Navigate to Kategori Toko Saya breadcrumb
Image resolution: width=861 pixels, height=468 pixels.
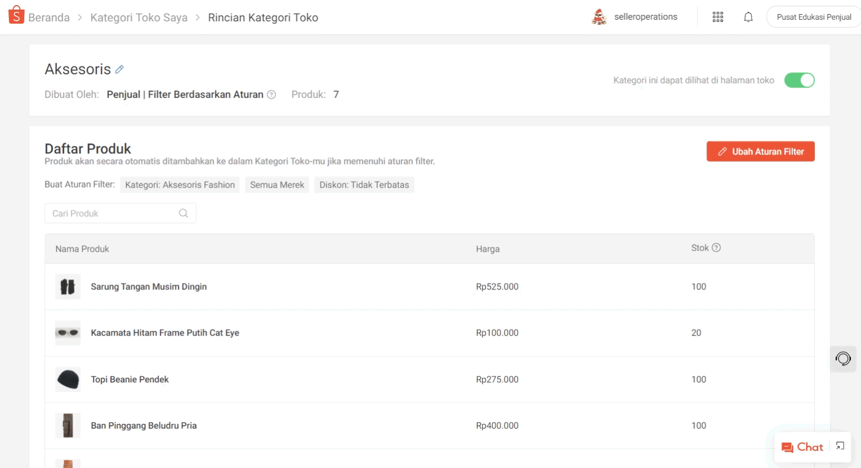coord(139,17)
